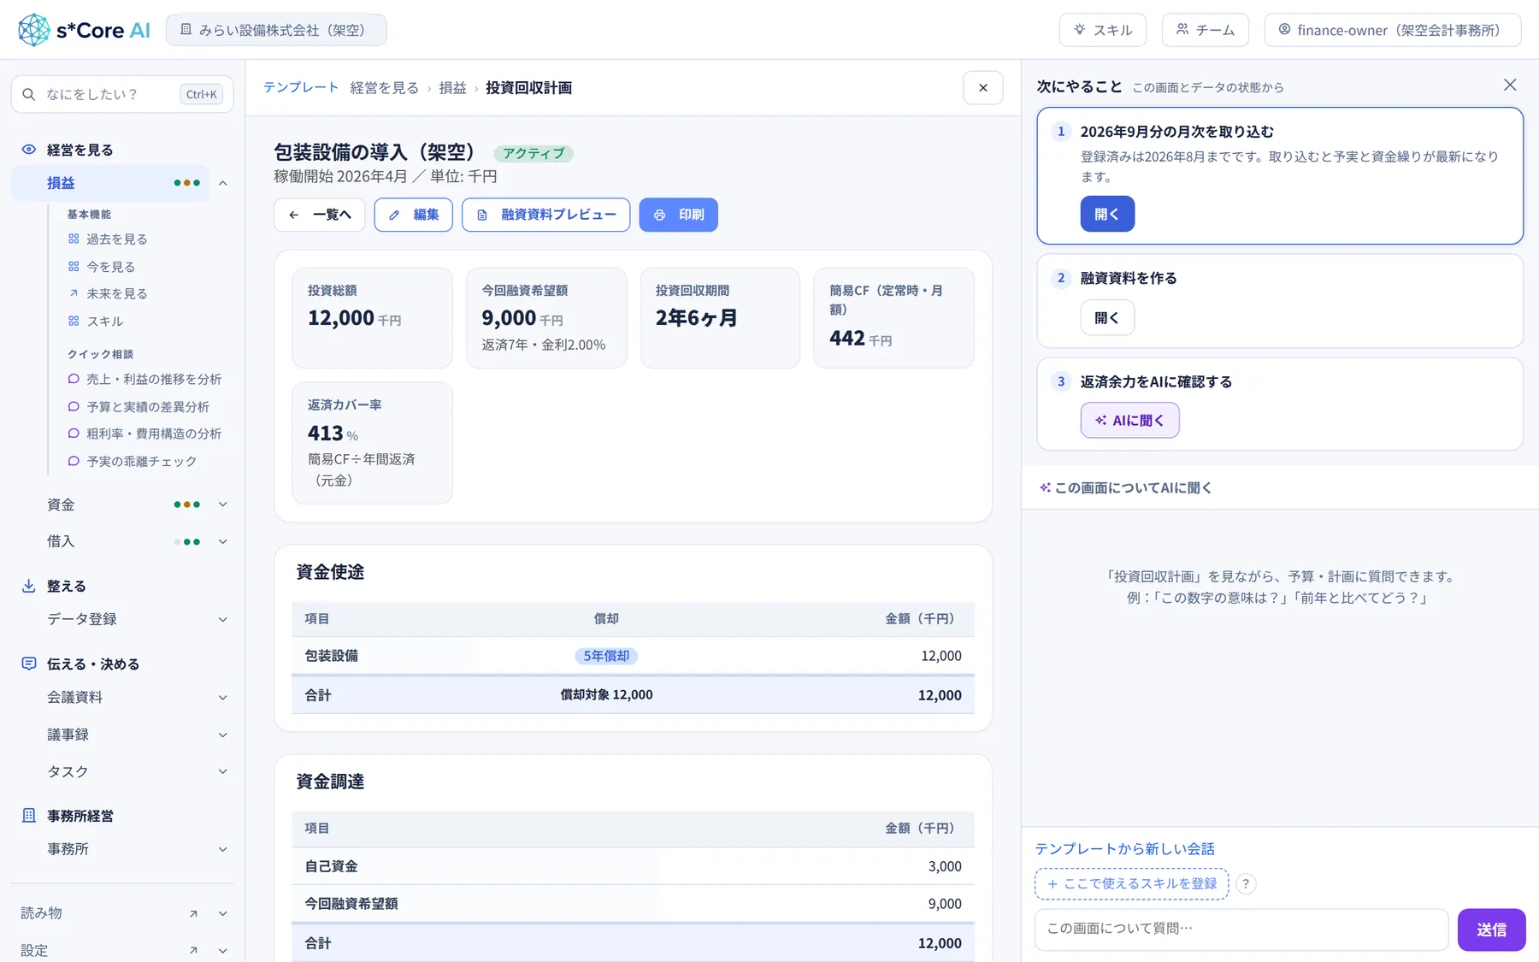Click the 印刷 button
The image size is (1539, 962).
point(679,215)
